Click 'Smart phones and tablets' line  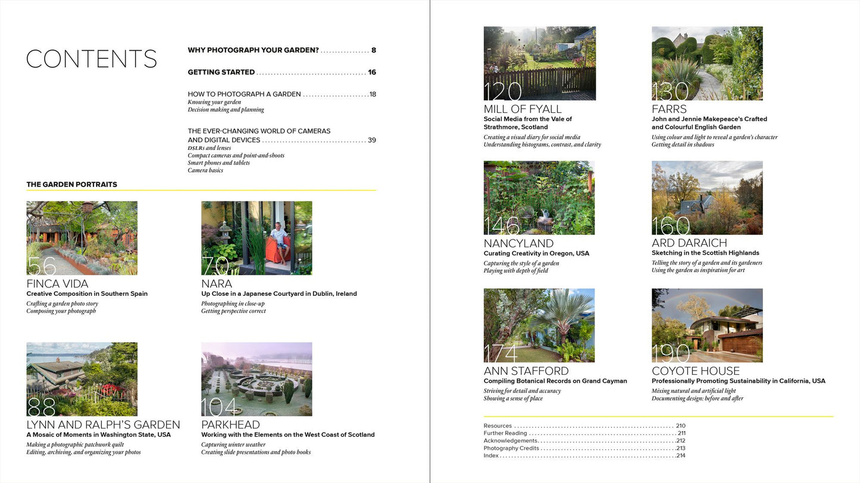point(218,163)
